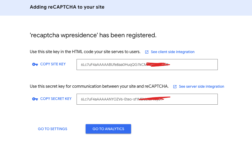Viewport: 252px width, 152px height.
Task: Click the secret key string starting 6Lc7uF4aAAAAANYOZV6
Action: point(122,99)
